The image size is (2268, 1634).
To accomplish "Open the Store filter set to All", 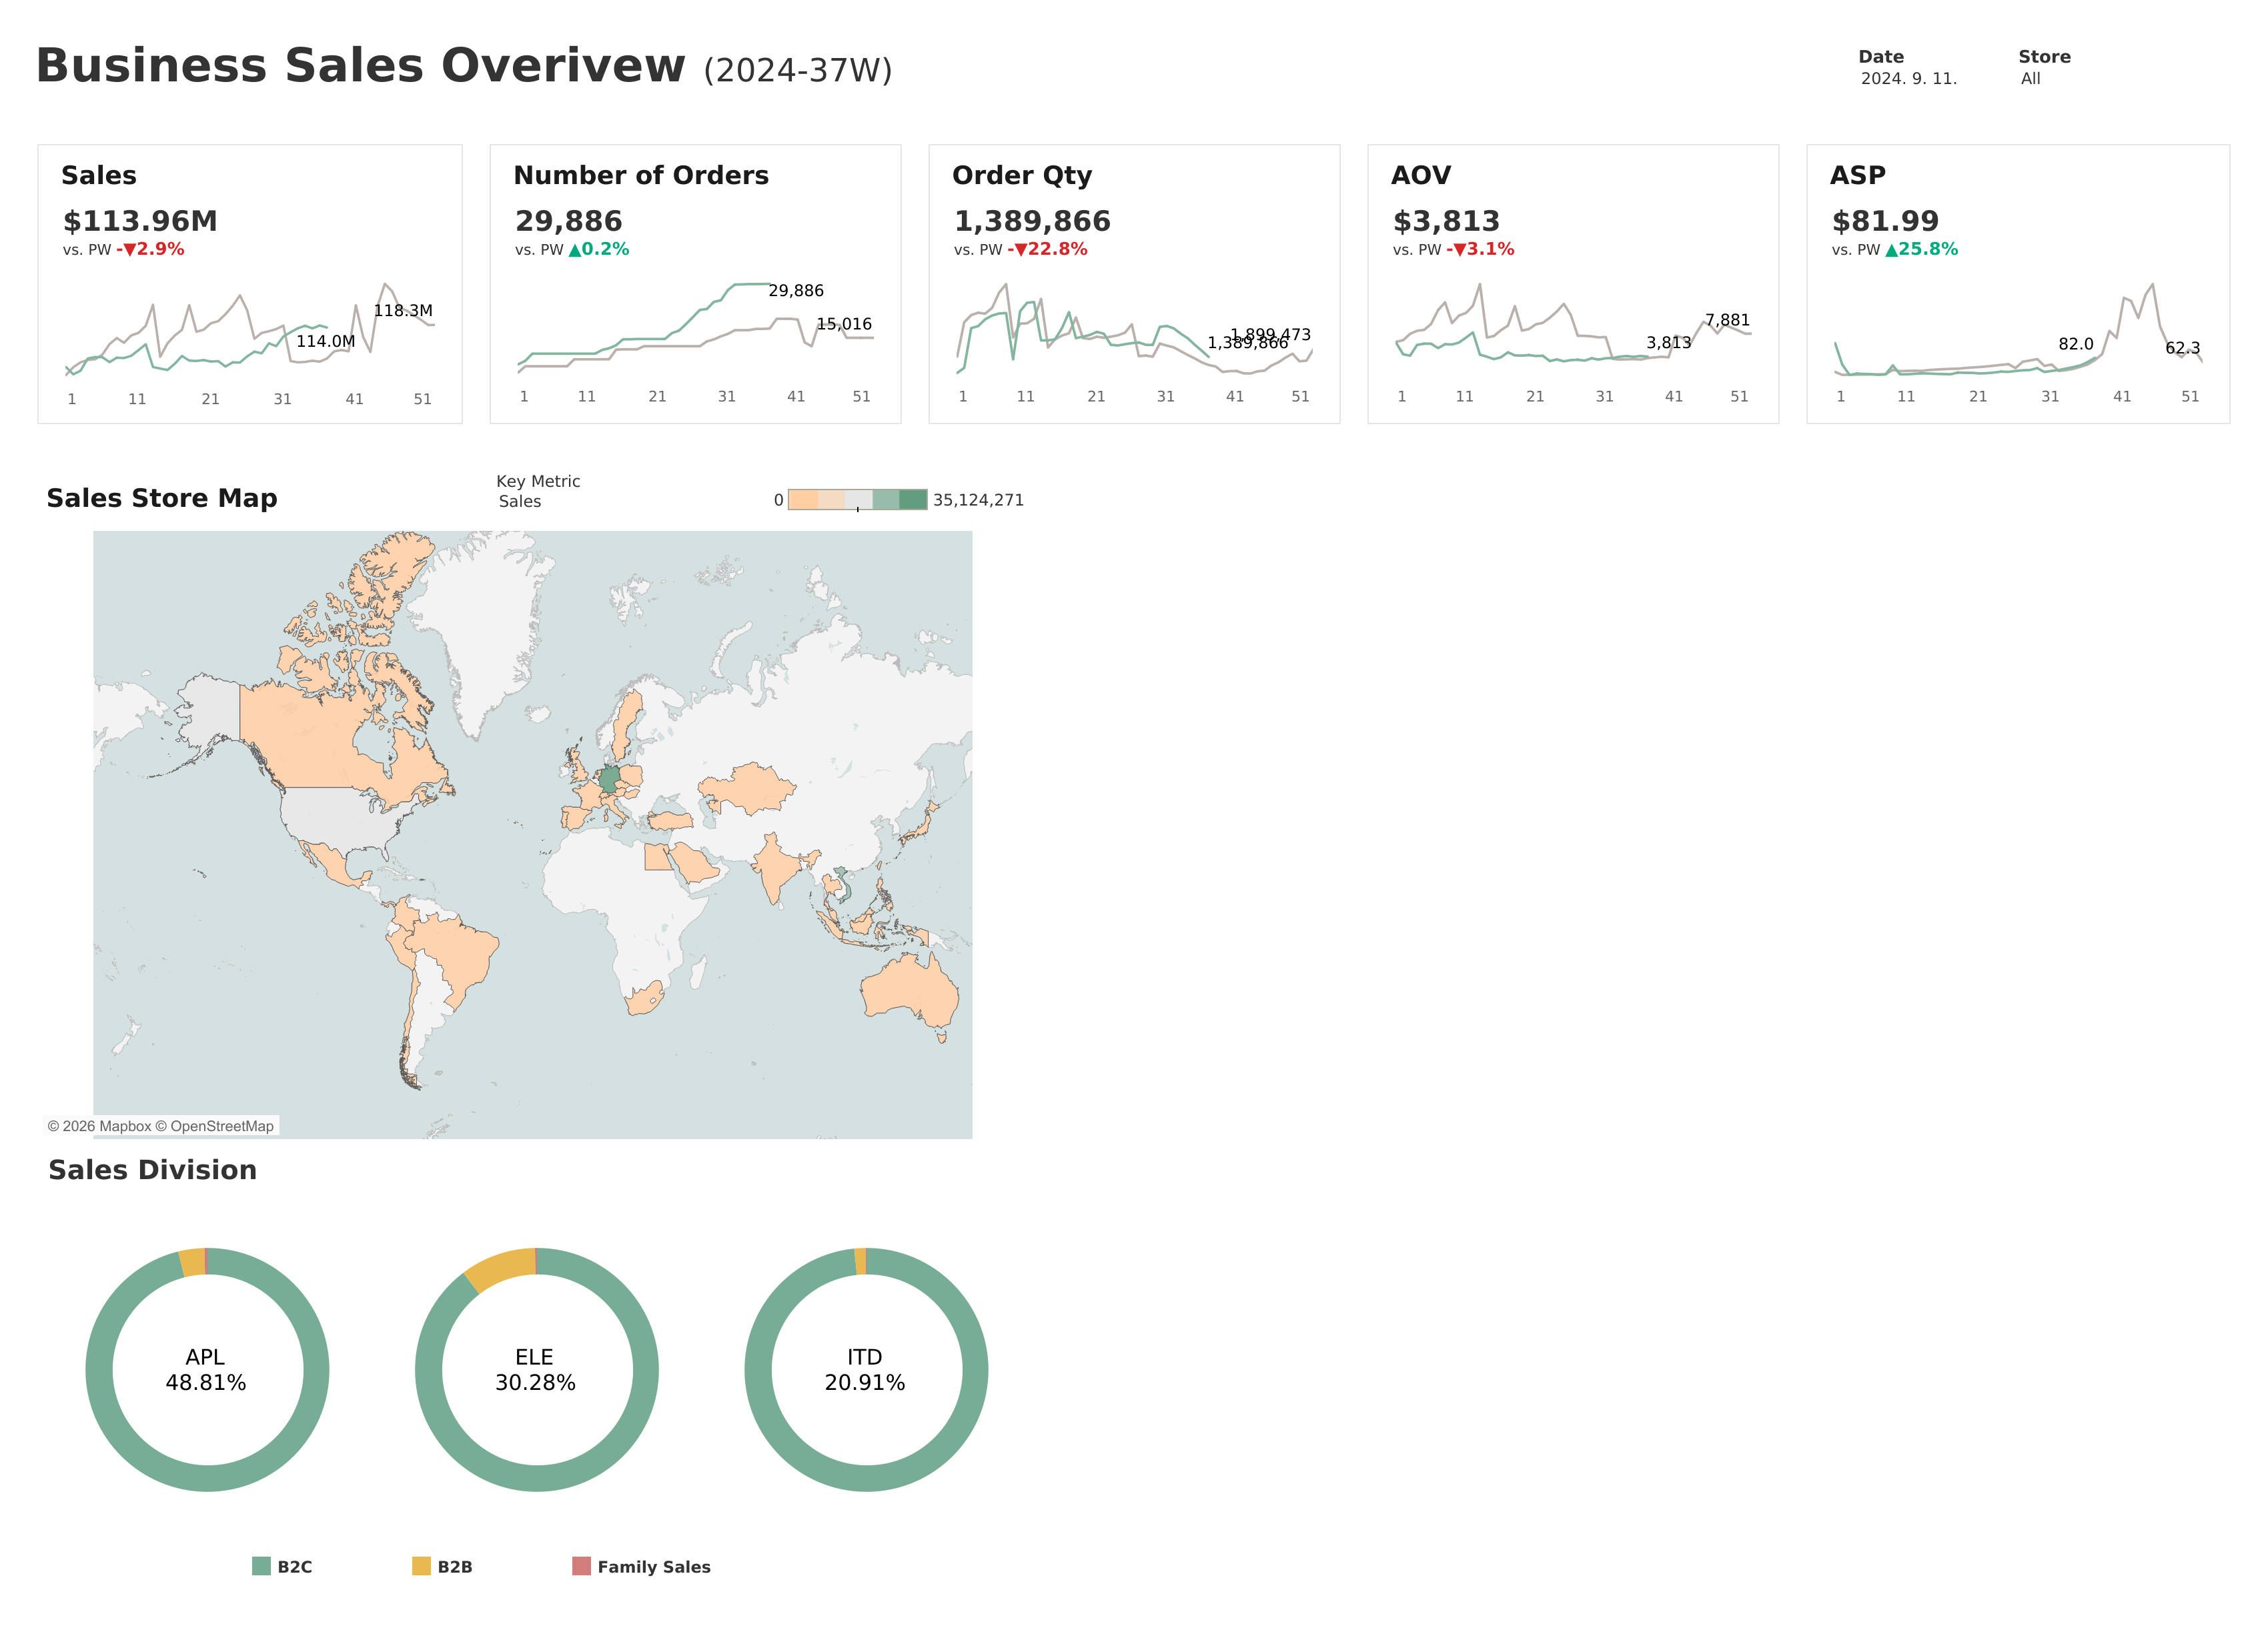I will (x=2030, y=79).
